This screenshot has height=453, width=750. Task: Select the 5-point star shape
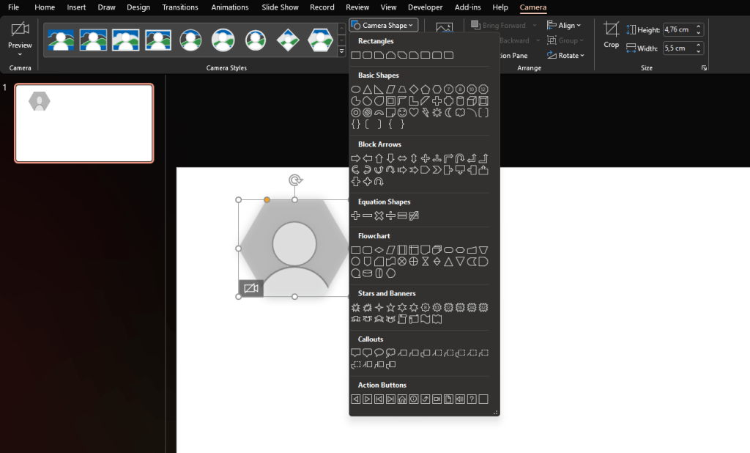390,308
